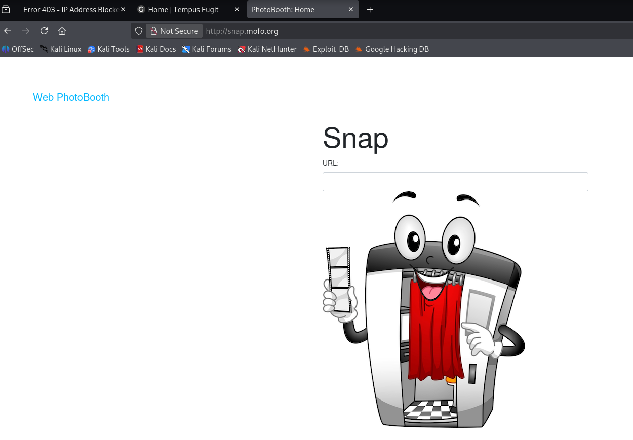
Task: Open the Kali Docs bookmark
Action: point(156,49)
